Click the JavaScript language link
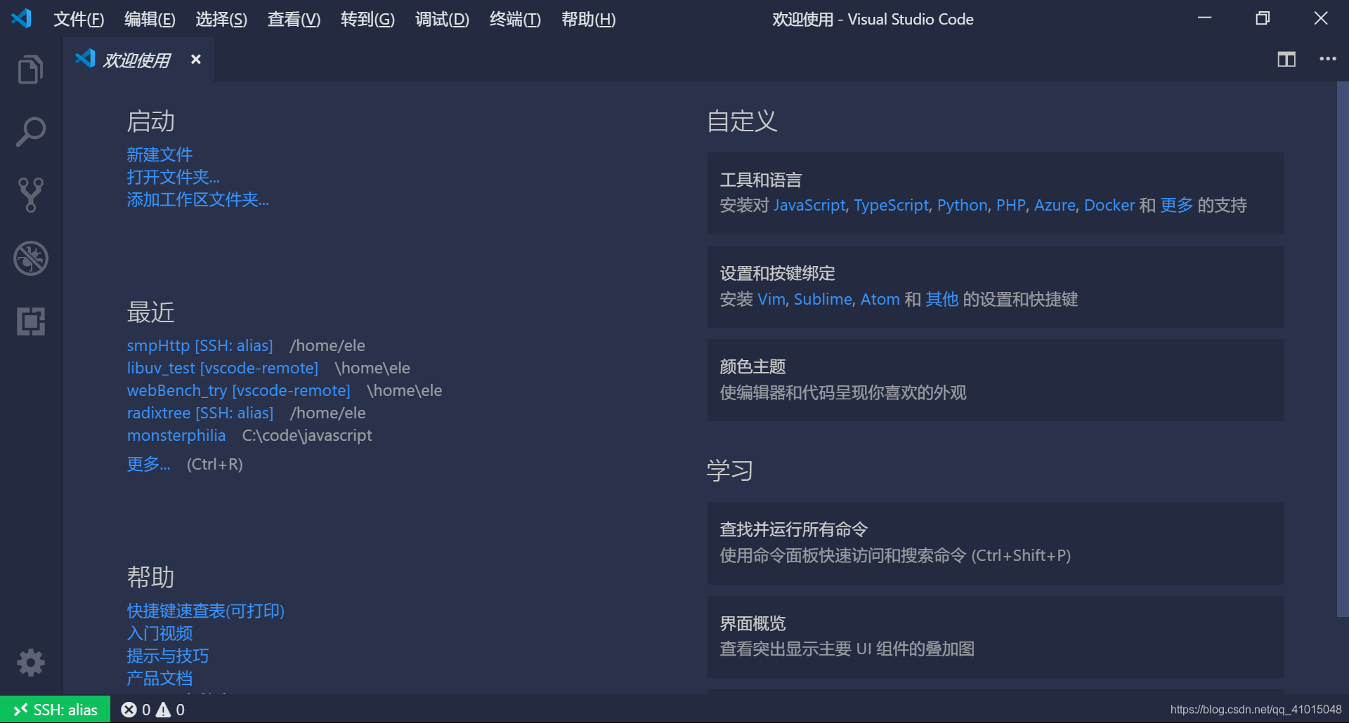 point(809,205)
